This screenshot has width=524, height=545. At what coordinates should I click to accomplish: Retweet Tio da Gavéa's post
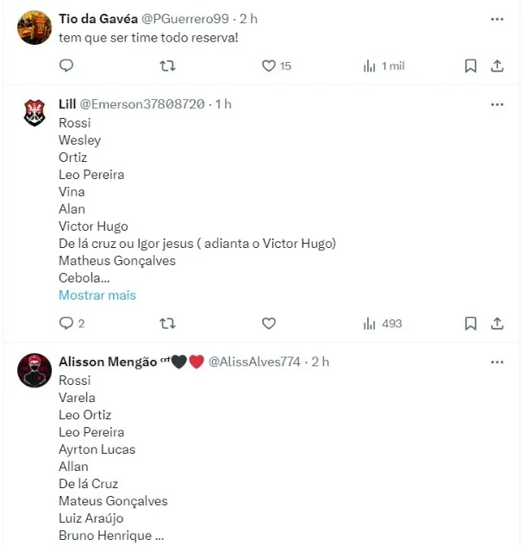(x=169, y=65)
